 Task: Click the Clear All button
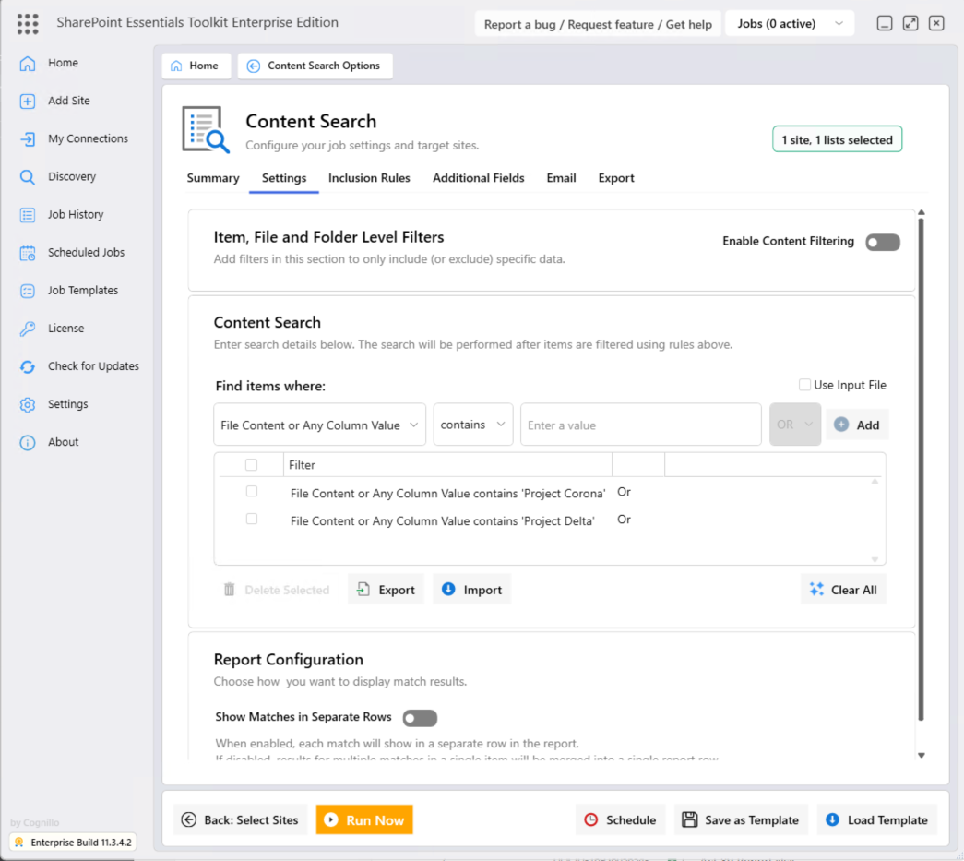843,590
